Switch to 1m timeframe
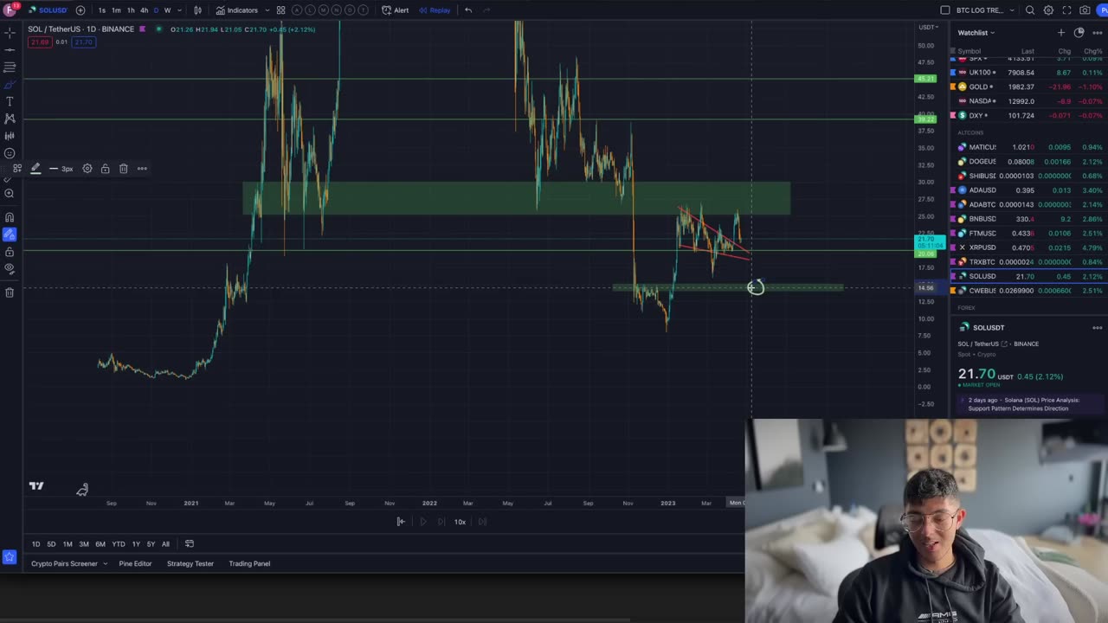Viewport: 1108px width, 623px height. pyautogui.click(x=116, y=10)
